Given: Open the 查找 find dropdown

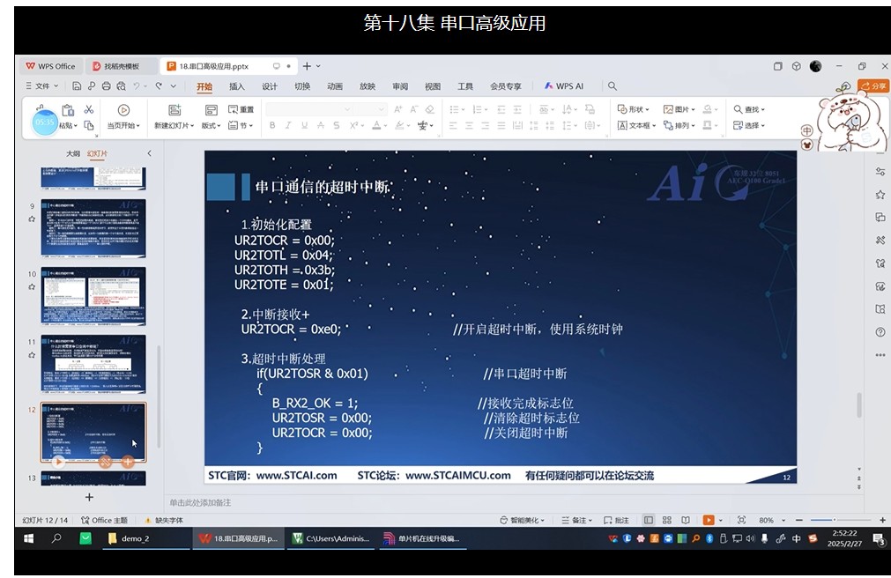Looking at the screenshot, I should (749, 109).
